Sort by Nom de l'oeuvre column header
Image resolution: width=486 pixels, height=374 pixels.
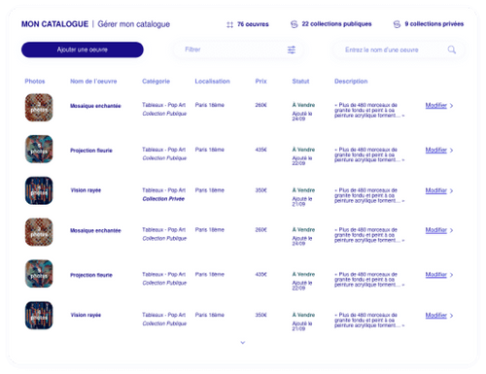pos(93,82)
